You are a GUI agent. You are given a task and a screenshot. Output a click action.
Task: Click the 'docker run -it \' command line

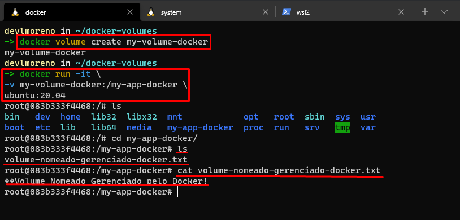pos(60,74)
